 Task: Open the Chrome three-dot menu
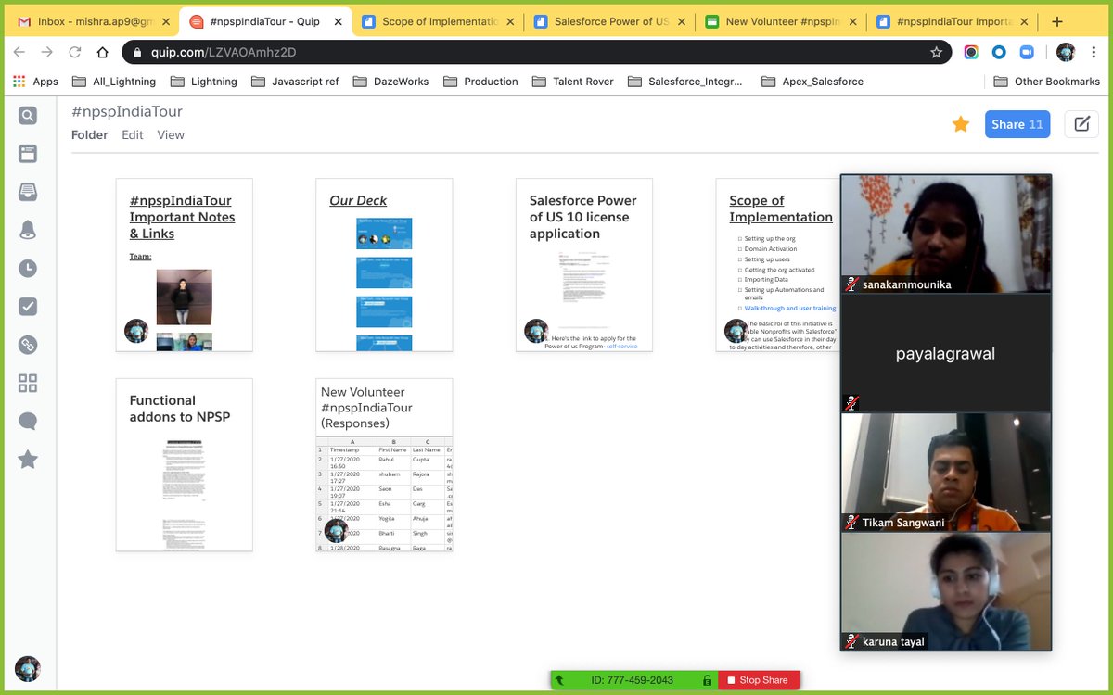click(x=1092, y=53)
